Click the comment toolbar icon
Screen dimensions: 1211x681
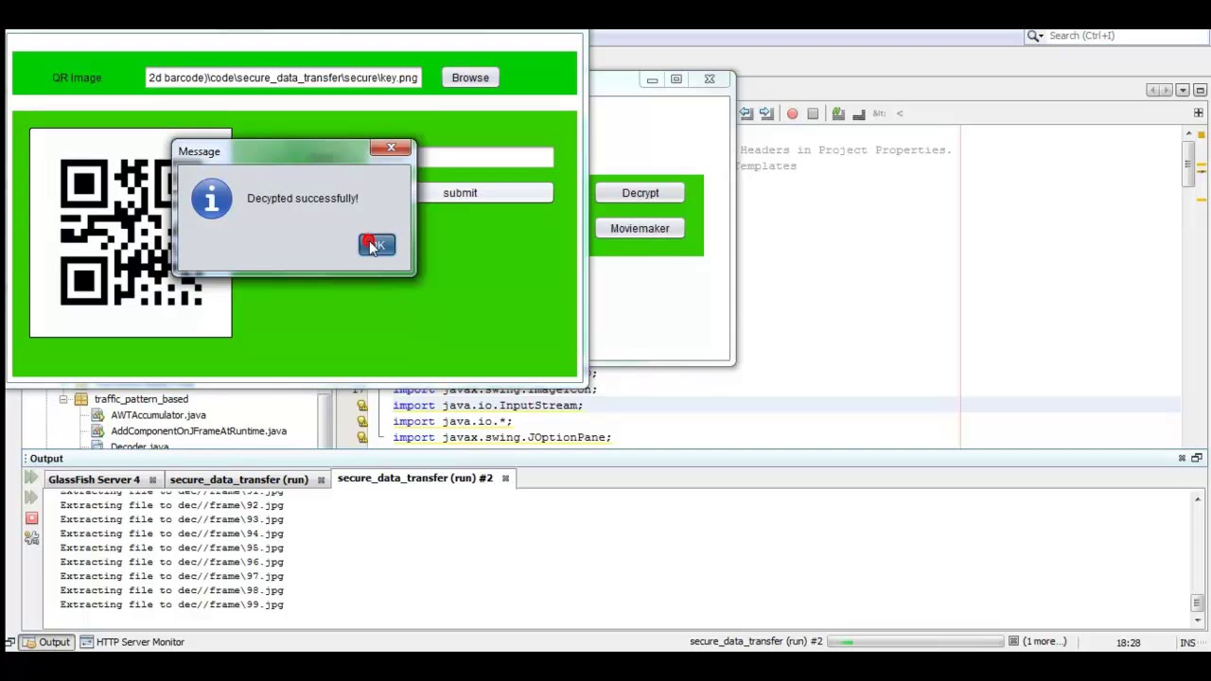tap(837, 113)
